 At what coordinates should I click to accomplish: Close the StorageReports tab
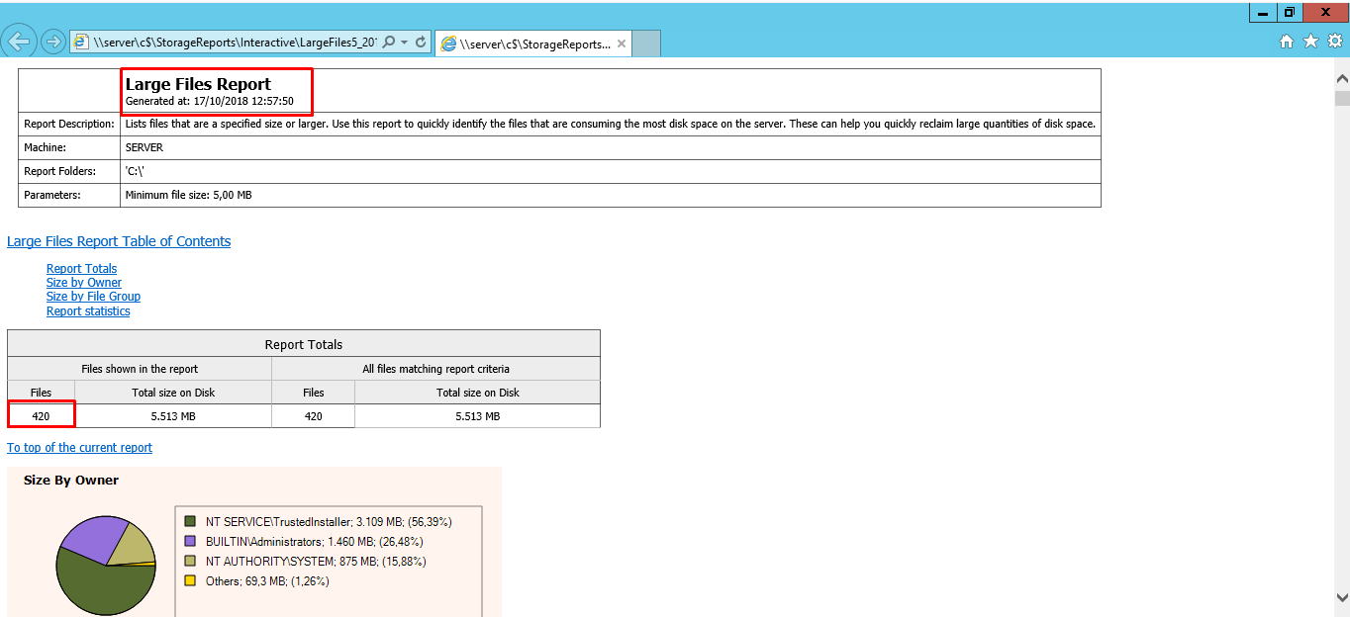[622, 44]
